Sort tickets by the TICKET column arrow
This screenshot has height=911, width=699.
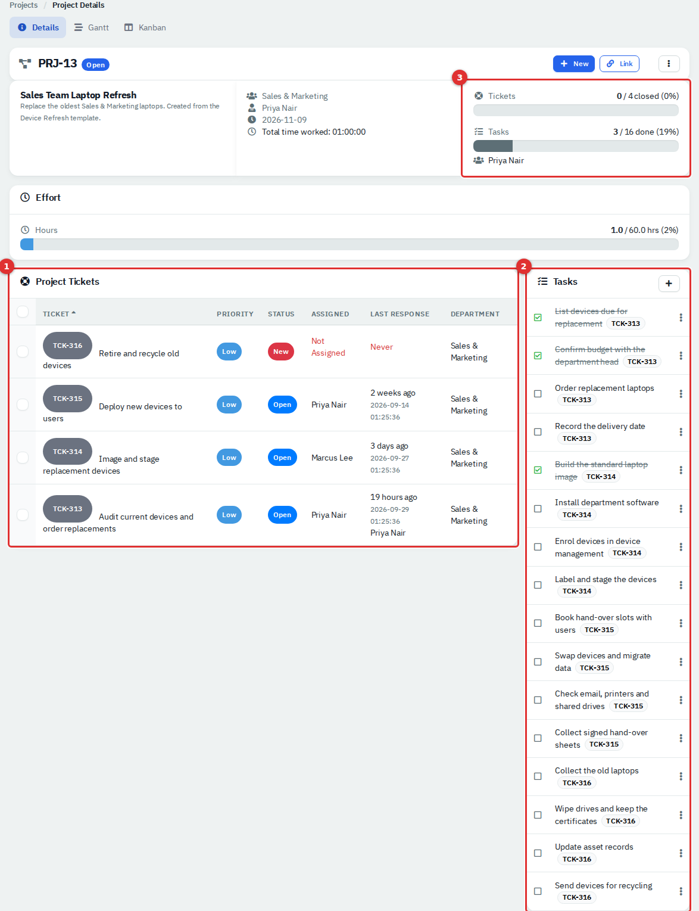[74, 313]
